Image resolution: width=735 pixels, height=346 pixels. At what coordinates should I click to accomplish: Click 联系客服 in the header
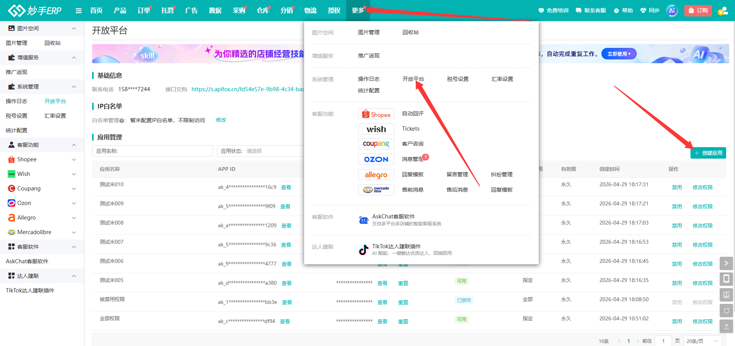591,11
